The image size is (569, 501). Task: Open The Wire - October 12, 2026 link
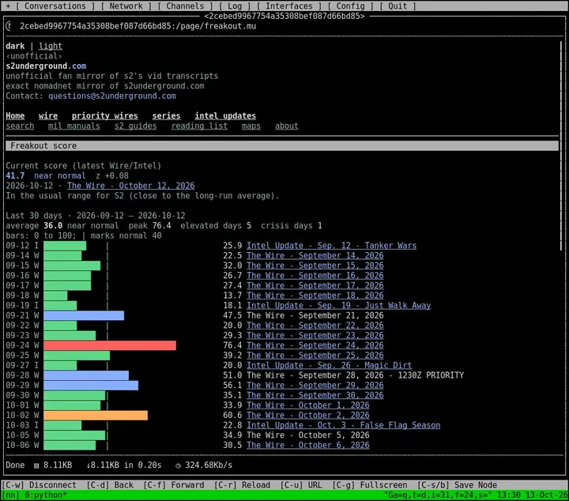[130, 186]
